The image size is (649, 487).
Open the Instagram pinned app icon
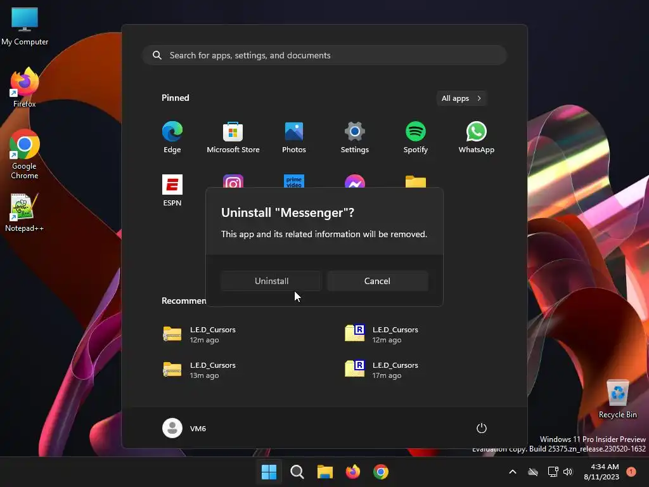233,181
